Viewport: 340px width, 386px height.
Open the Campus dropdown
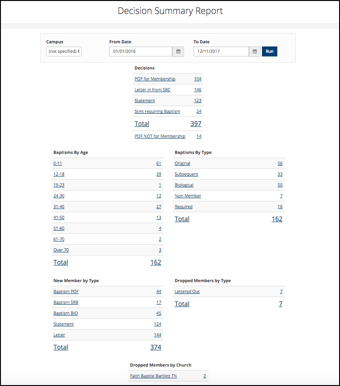[x=64, y=51]
